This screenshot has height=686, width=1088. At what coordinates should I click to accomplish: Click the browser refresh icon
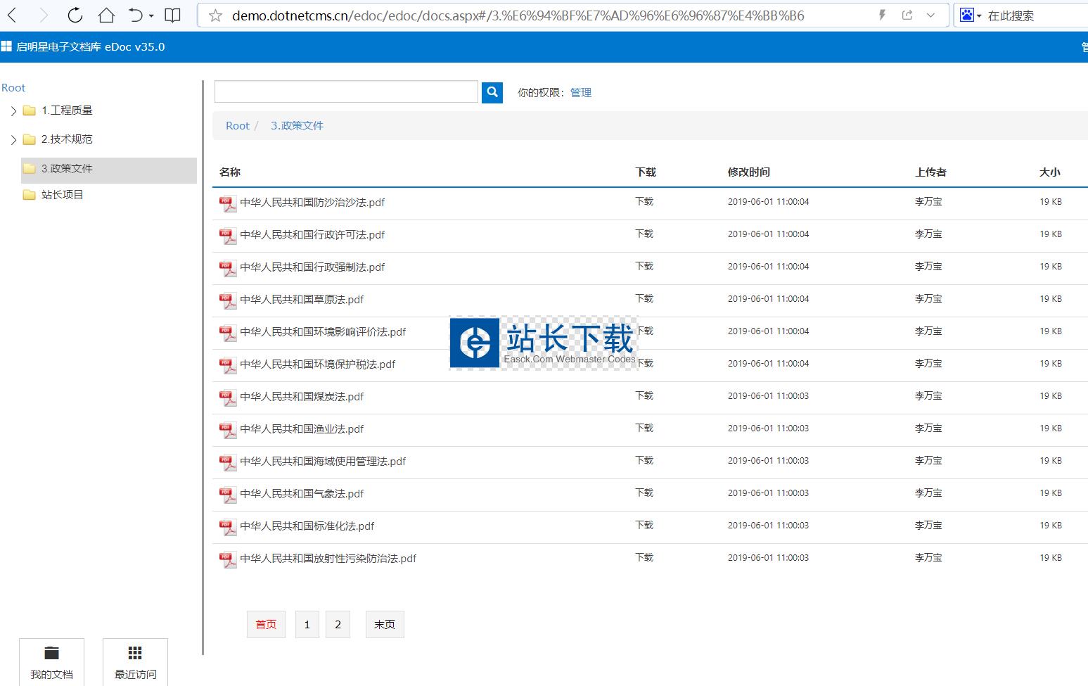click(75, 15)
